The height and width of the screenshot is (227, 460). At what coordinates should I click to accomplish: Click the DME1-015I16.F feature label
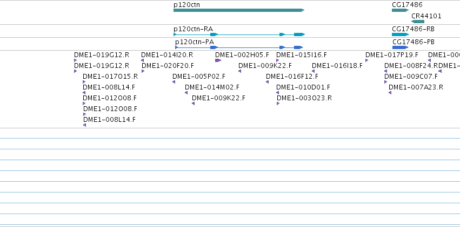301,55
